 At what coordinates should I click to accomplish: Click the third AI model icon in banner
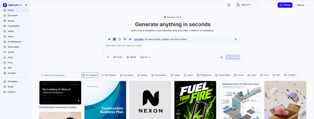(120, 39)
